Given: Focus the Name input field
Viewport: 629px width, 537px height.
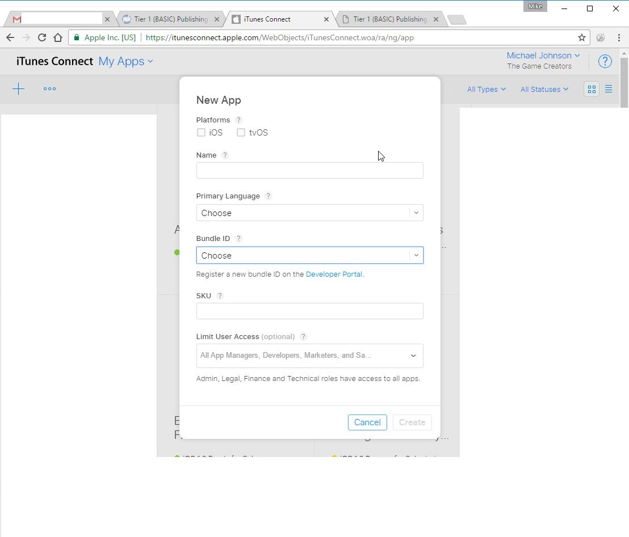Looking at the screenshot, I should click(x=310, y=170).
